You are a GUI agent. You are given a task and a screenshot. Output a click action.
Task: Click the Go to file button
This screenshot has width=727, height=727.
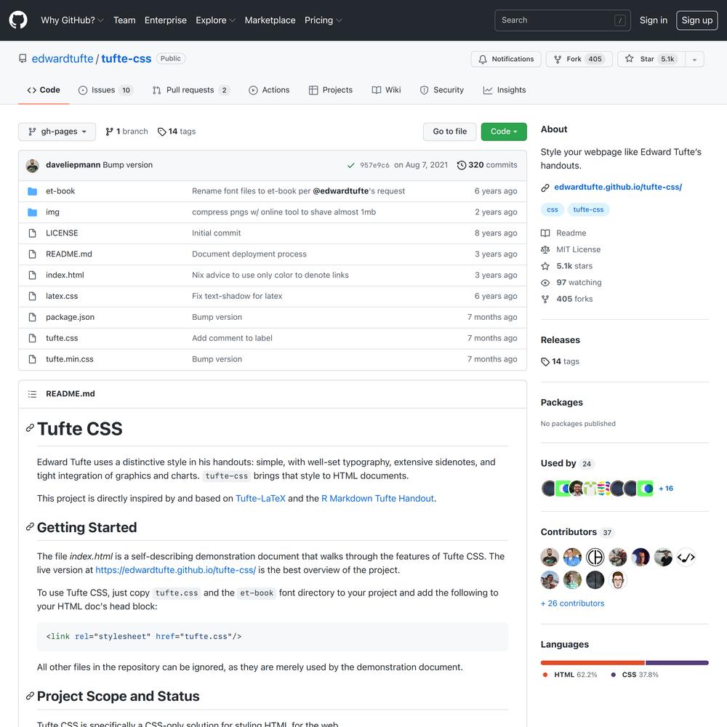tap(449, 132)
